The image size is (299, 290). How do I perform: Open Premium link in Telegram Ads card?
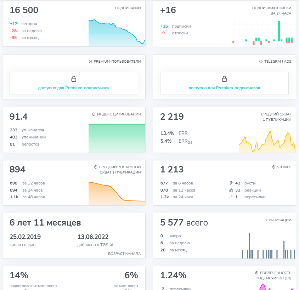(224, 88)
